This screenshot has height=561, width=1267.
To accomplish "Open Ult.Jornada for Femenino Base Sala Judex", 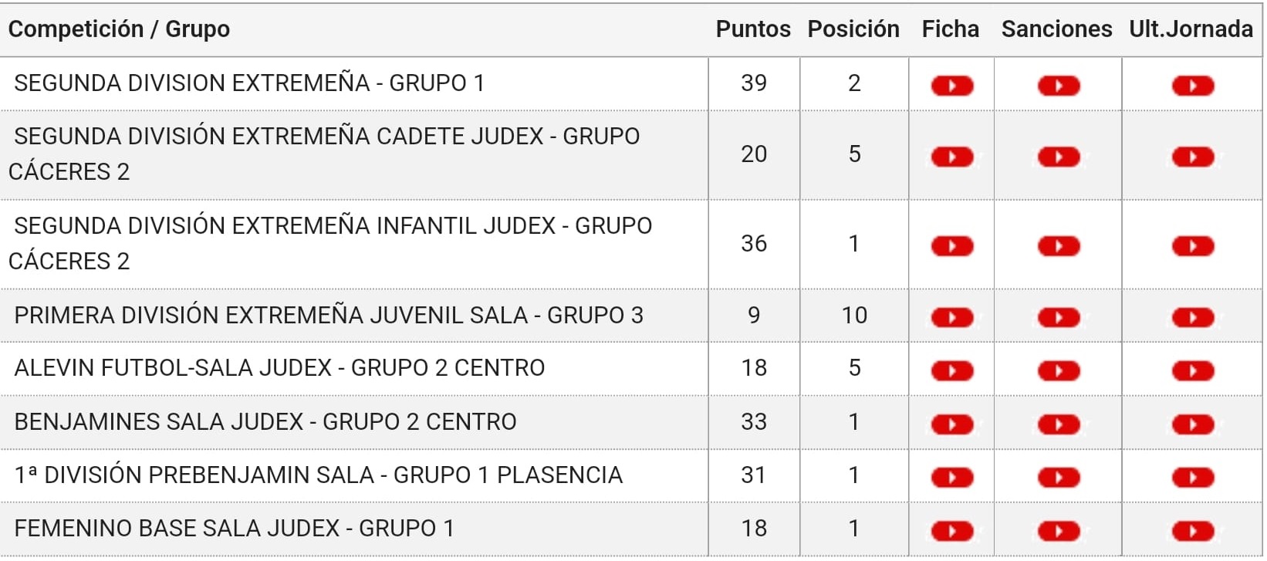I will [x=1193, y=531].
